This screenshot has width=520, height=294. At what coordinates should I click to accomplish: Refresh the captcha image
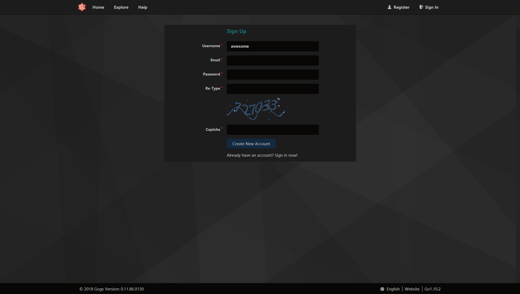click(x=257, y=109)
